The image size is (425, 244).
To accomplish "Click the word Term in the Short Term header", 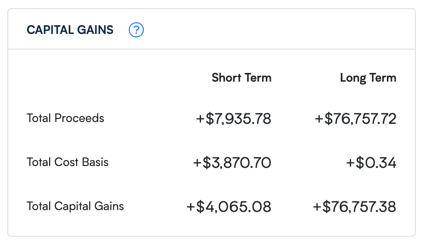I will coord(258,78).
